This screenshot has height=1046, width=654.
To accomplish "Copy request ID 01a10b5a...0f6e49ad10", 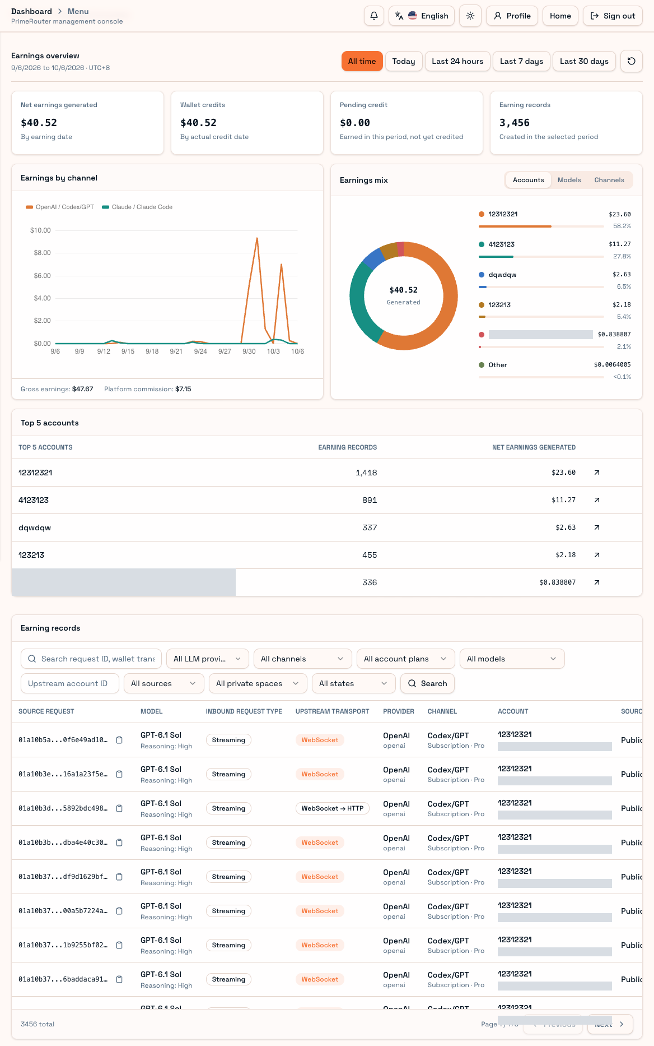I will tap(119, 740).
